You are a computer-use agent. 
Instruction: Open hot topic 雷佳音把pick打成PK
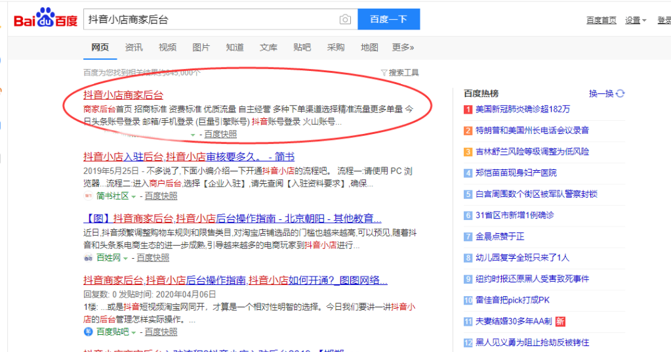(x=512, y=300)
